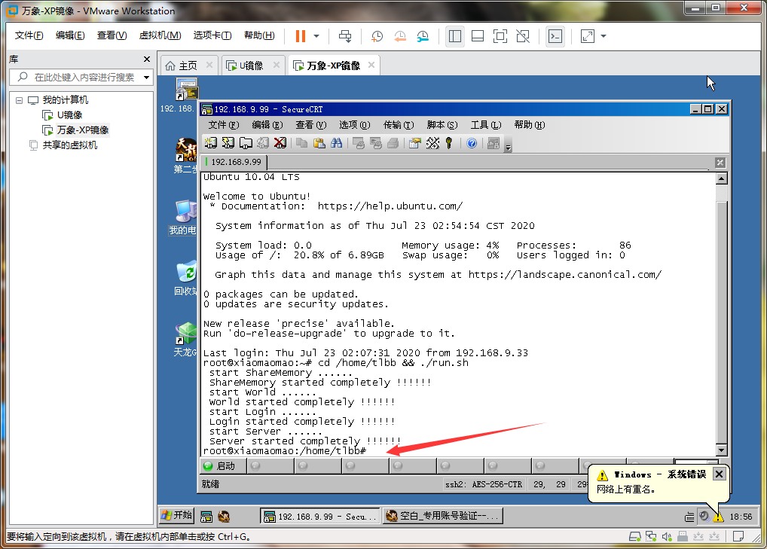Click the 启动 button in SecureCRT button bar

tap(224, 466)
